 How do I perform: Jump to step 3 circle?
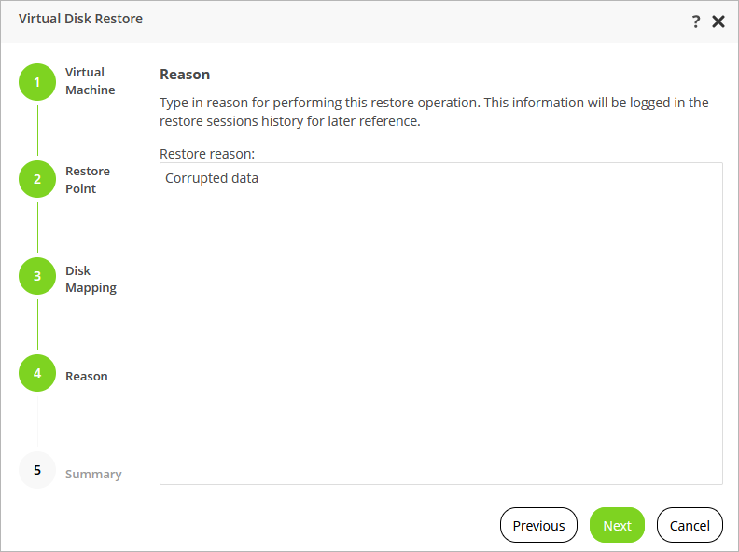click(37, 276)
